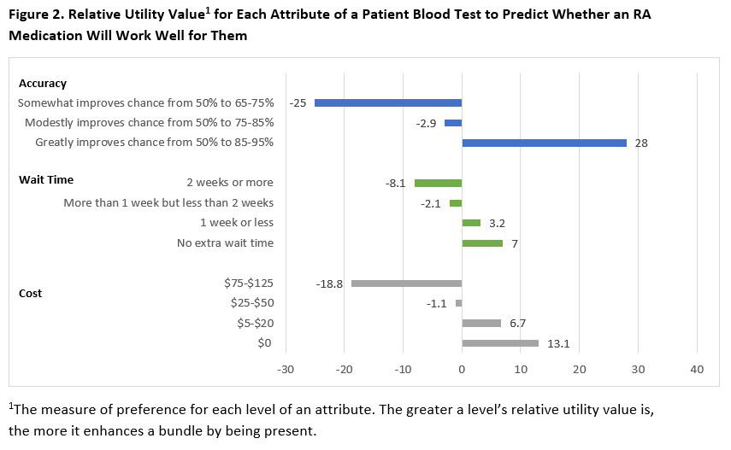Click the Accuracy category heading
This screenshot has width=731, height=450.
43,84
